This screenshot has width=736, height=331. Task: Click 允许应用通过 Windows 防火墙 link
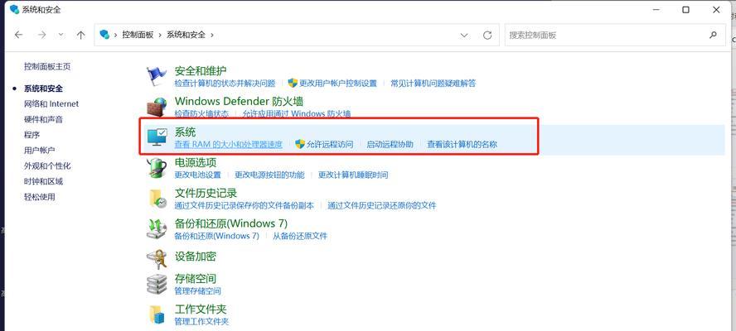point(296,113)
